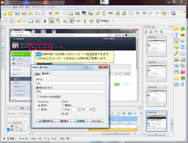The image size is (188, 143).
Task: Click the red X delete icon
Action: pos(51,13)
